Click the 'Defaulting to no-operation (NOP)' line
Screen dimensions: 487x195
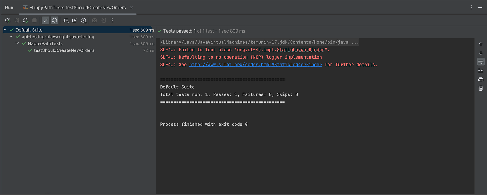click(241, 57)
